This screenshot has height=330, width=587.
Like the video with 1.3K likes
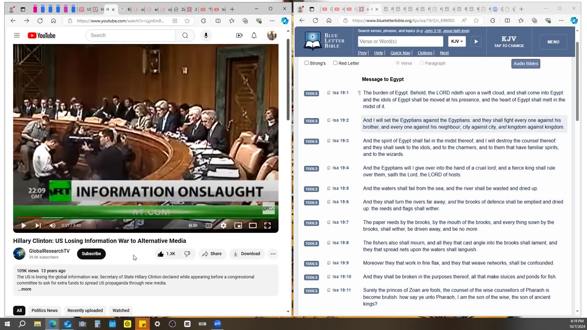pos(166,254)
